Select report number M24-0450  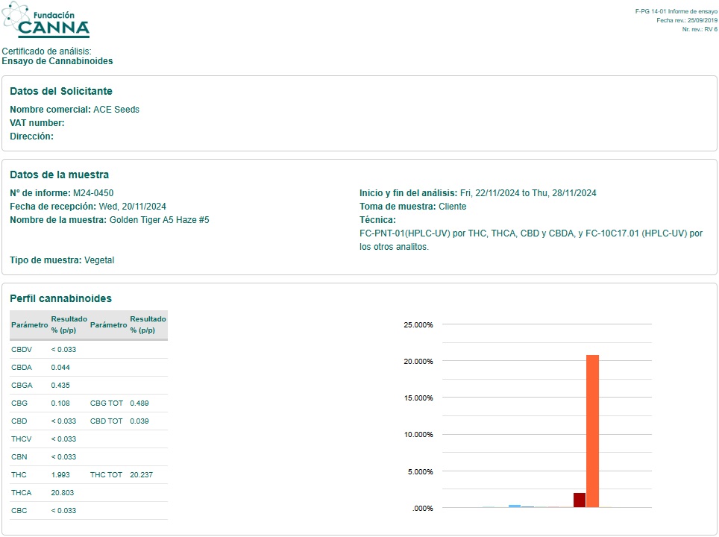tap(93, 193)
